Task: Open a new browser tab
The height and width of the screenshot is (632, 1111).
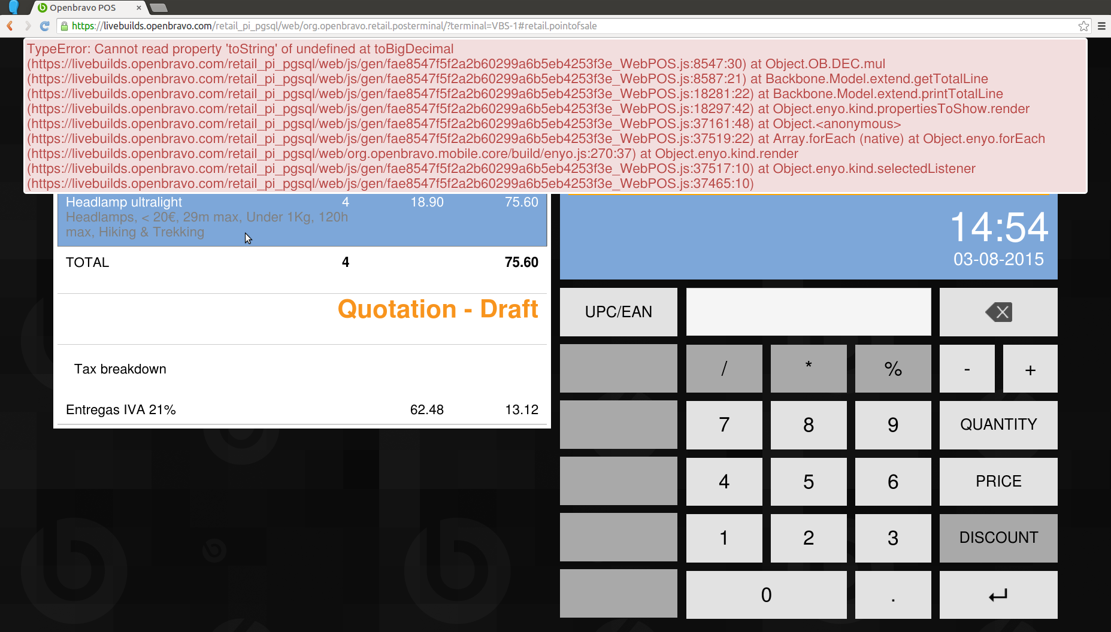Action: click(159, 8)
